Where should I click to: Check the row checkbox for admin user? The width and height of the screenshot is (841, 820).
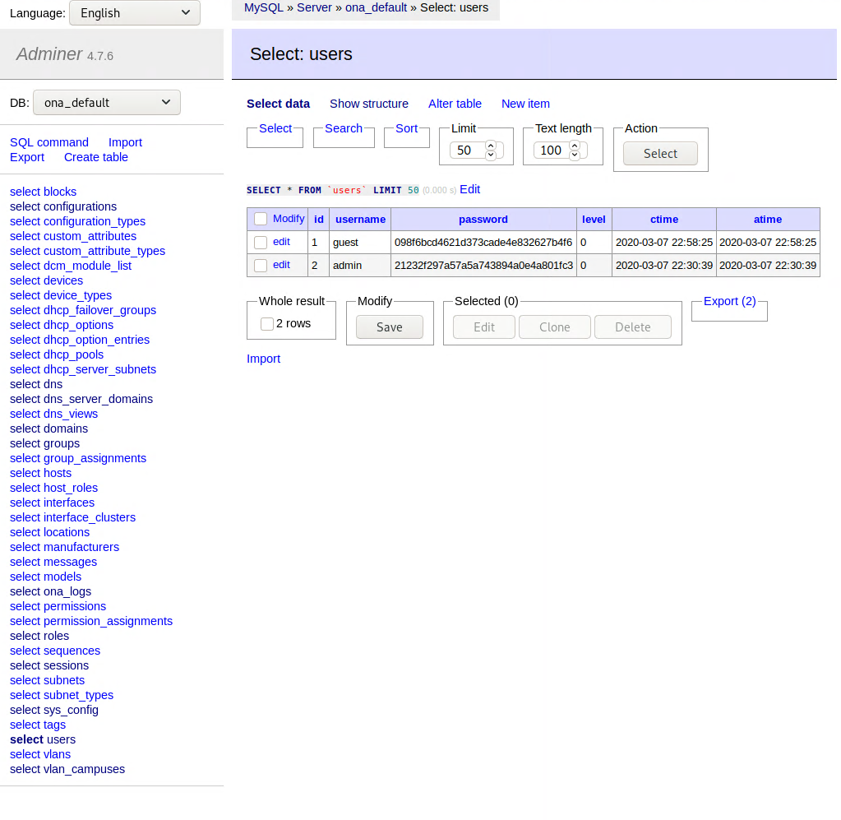(x=261, y=266)
